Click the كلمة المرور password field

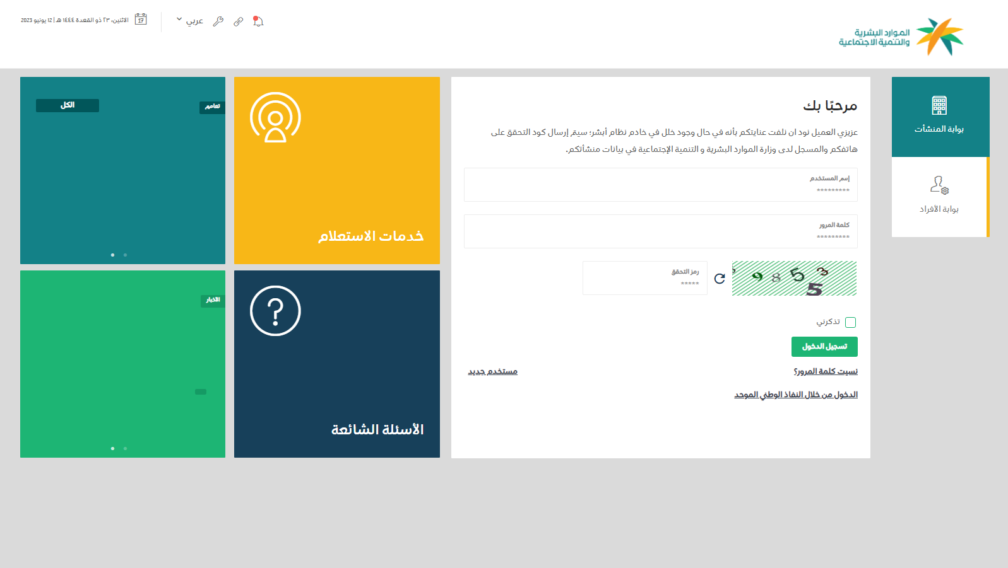(661, 231)
